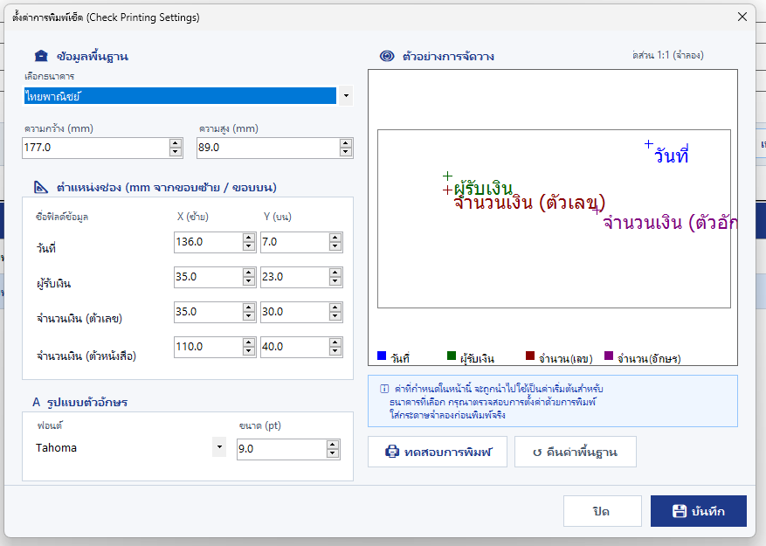
Task: Click the บันทึก save button
Action: pyautogui.click(x=699, y=511)
